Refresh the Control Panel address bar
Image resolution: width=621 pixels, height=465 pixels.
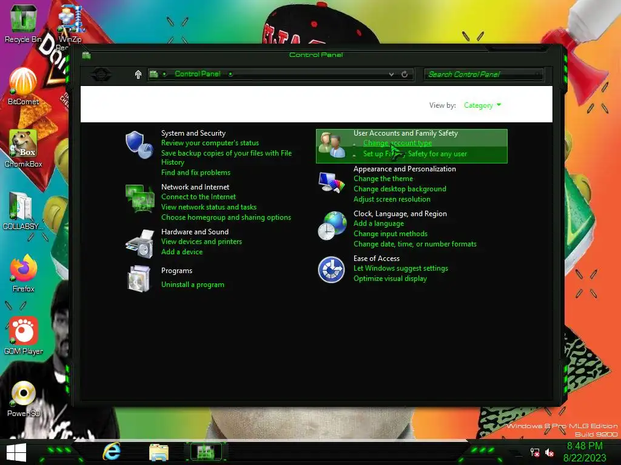[404, 74]
